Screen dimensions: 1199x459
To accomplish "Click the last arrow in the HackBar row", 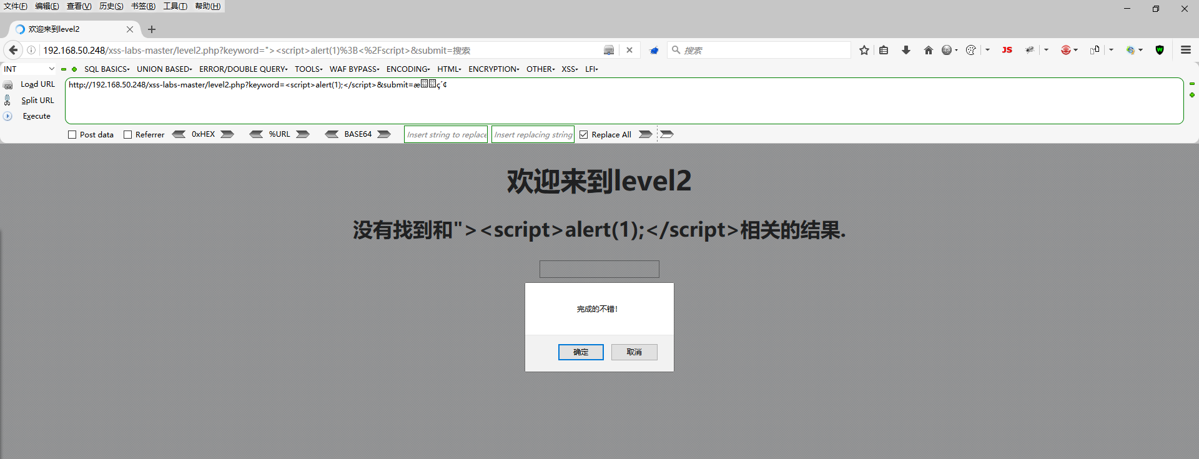I will [x=667, y=134].
